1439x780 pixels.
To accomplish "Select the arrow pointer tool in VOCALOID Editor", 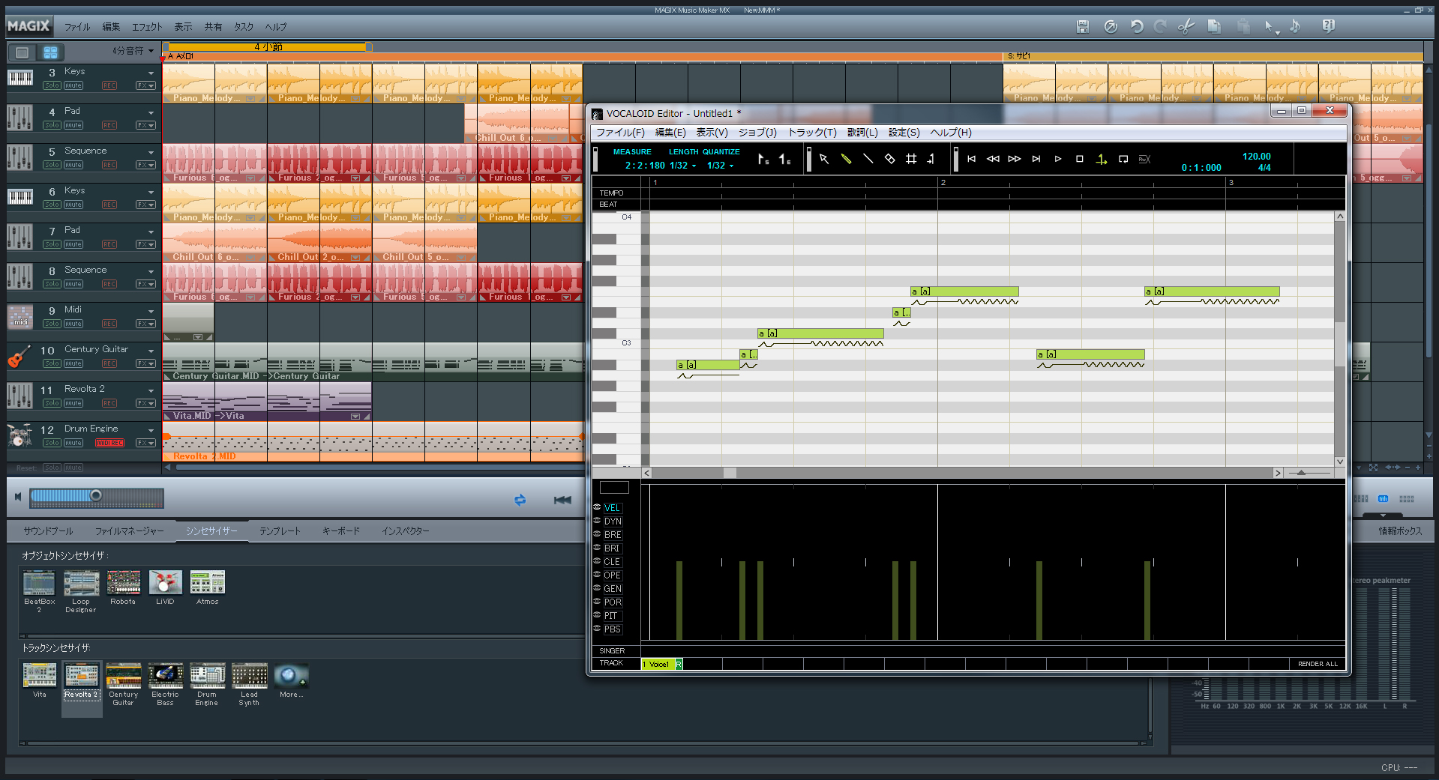I will tap(824, 159).
